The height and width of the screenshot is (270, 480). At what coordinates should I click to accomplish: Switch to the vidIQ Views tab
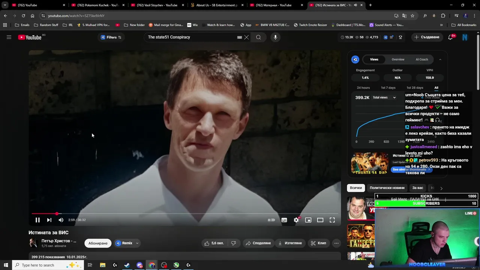tap(374, 59)
